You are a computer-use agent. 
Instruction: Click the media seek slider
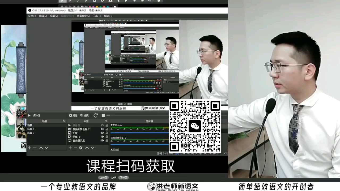pyautogui.click(x=137, y=115)
